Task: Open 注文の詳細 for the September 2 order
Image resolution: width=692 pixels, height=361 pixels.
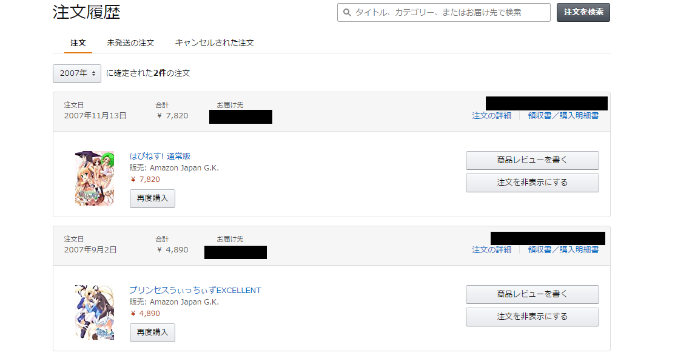Action: point(492,250)
